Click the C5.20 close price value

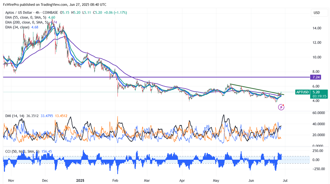click(97, 13)
